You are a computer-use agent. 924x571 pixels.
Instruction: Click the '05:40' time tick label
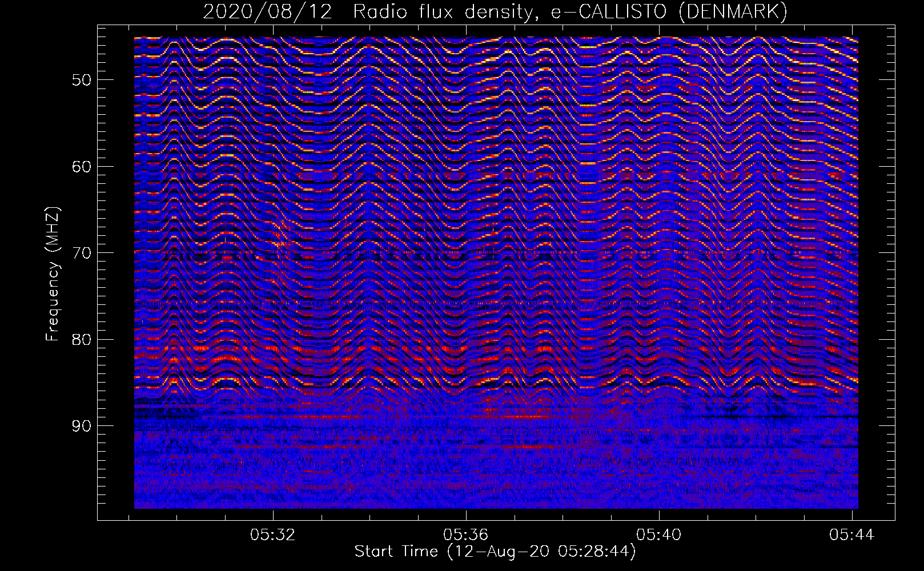(659, 534)
